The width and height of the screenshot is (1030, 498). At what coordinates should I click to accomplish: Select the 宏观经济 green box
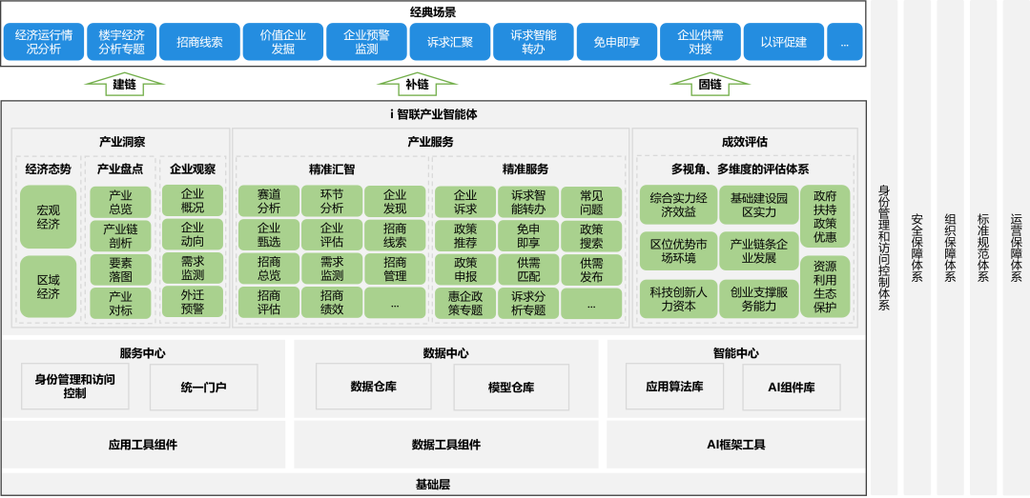click(48, 217)
